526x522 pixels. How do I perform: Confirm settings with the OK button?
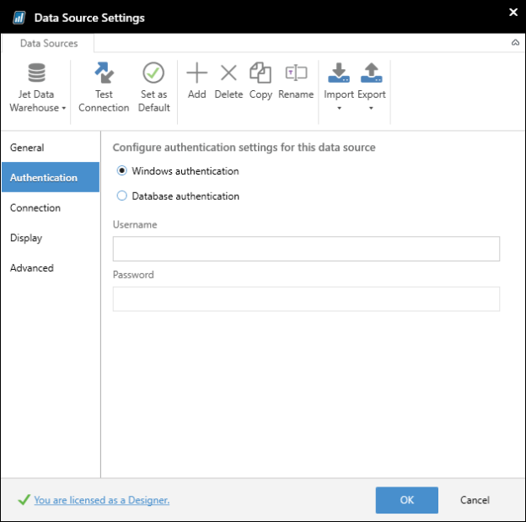click(x=407, y=500)
